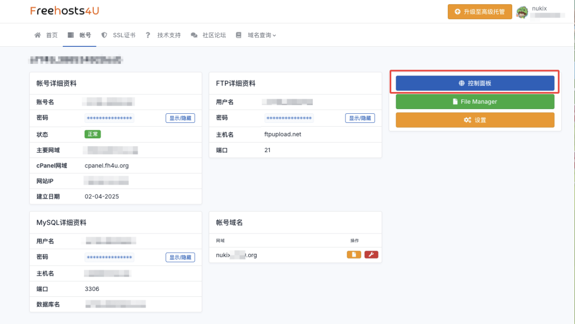575x324 pixels.
Task: Click the 帐号域名 panel heading
Action: click(229, 222)
